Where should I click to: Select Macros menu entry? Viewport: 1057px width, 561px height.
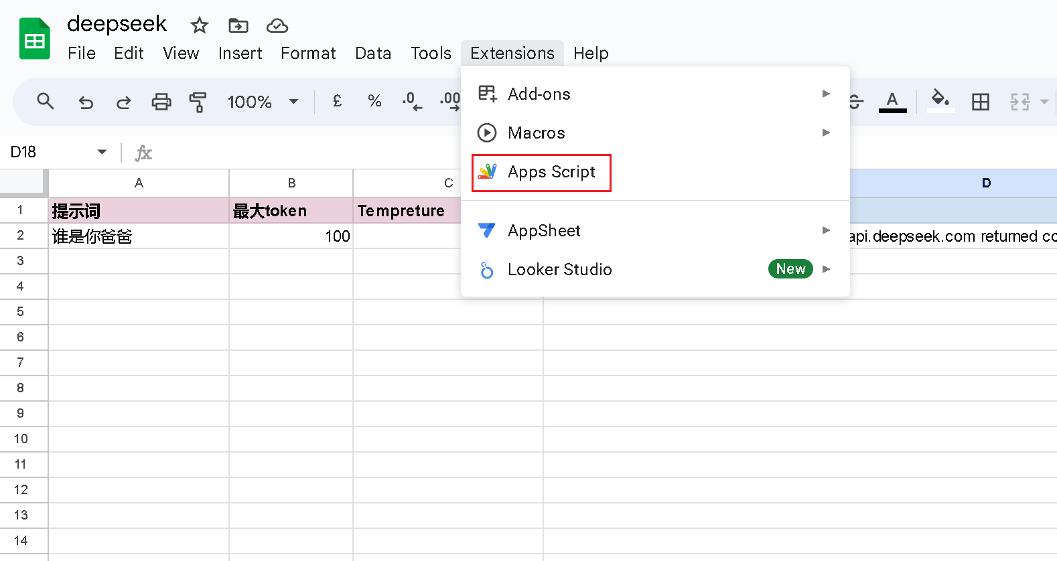tap(654, 133)
